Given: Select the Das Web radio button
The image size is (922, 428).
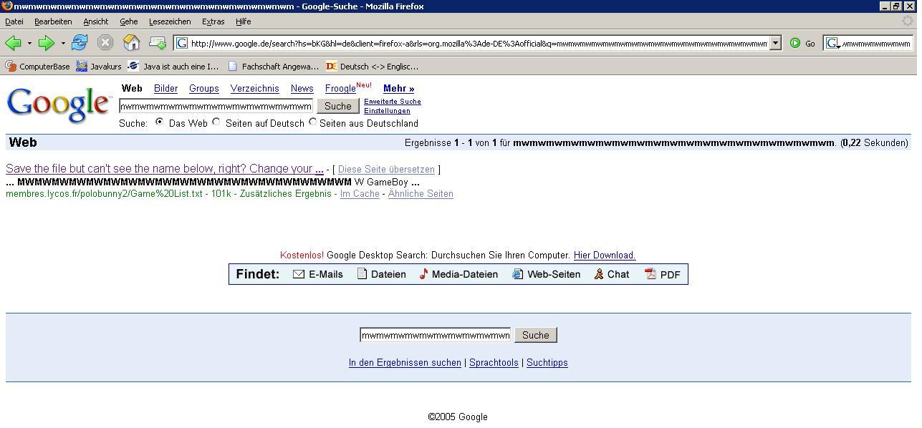Looking at the screenshot, I should [160, 122].
